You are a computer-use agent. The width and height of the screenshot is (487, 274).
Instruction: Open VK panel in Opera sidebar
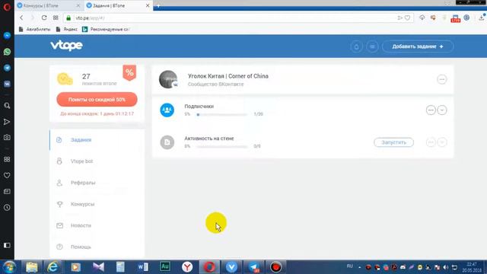(7, 84)
